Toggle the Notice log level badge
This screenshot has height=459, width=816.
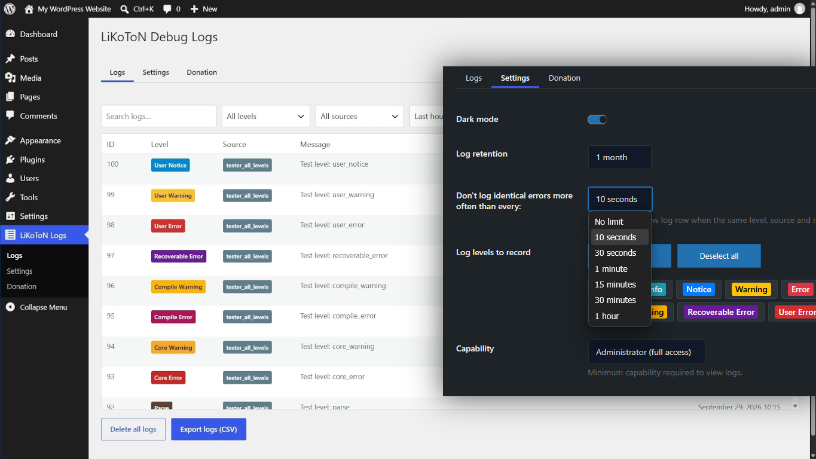point(698,289)
